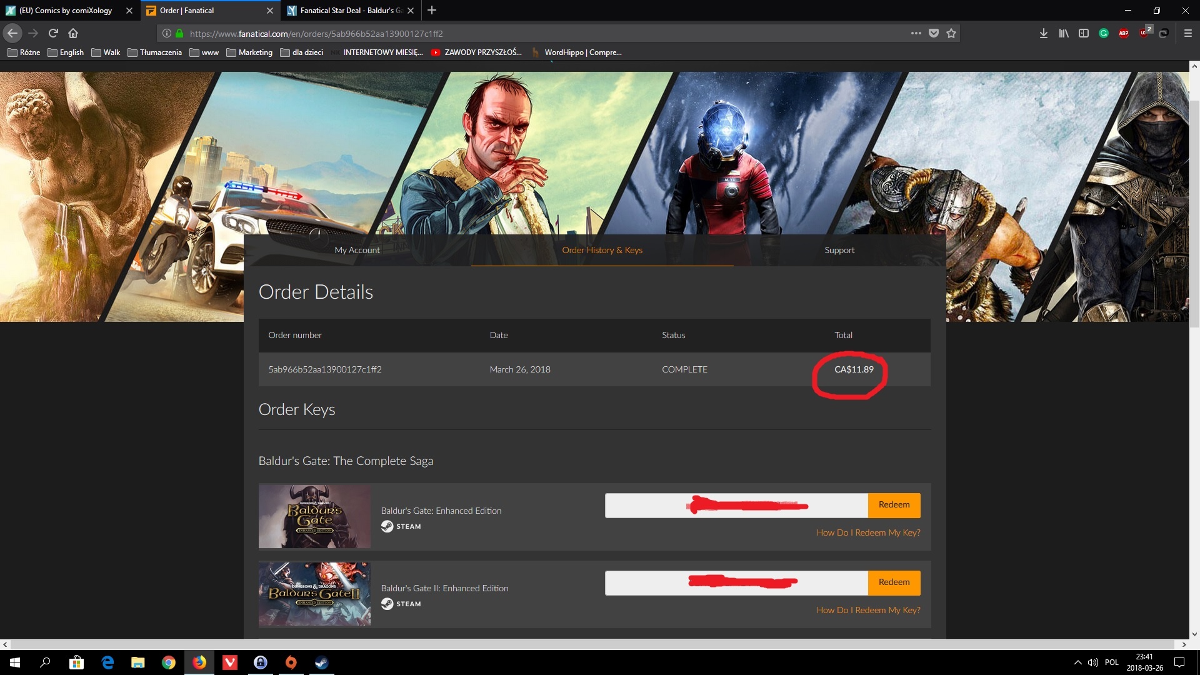This screenshot has height=675, width=1200.
Task: Click the Baldur's Gate key field
Action: [x=736, y=505]
